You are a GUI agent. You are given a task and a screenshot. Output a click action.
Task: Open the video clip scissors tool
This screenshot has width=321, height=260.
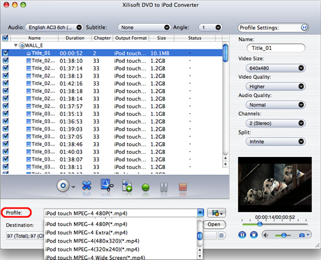pyautogui.click(x=107, y=185)
